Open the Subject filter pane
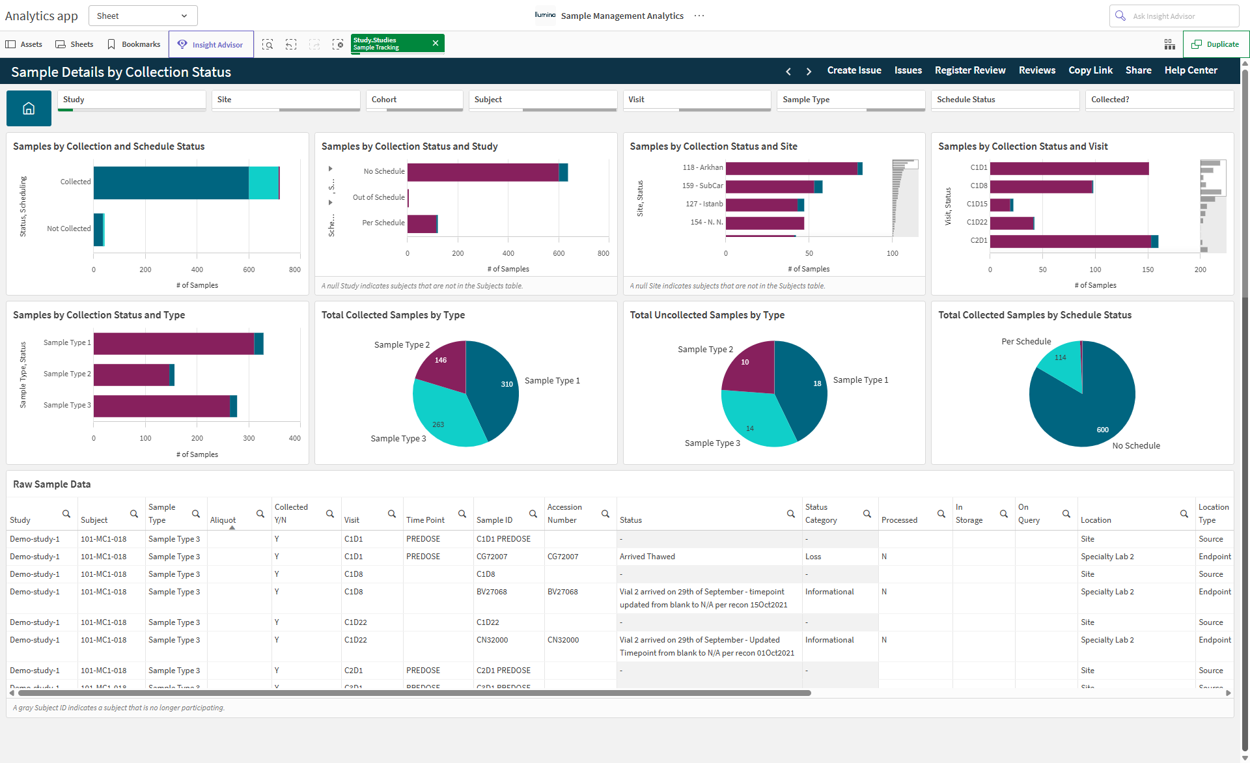Screen dimensions: 1250x763 [543, 100]
